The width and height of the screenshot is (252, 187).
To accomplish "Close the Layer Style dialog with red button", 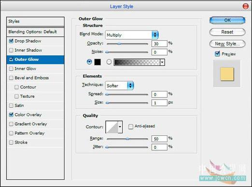I will click(x=246, y=6).
